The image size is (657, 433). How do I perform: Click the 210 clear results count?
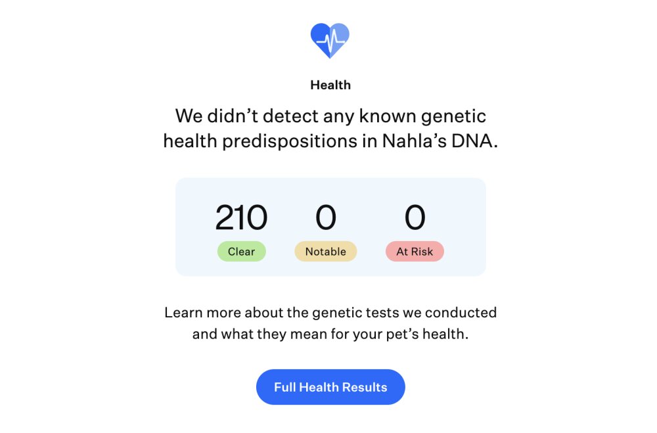click(x=241, y=217)
